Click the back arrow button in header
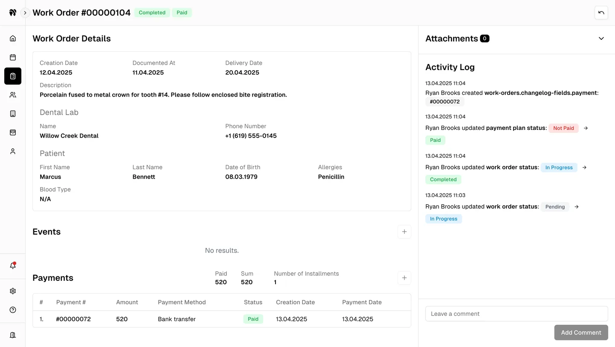This screenshot has width=615, height=347. coord(601,13)
